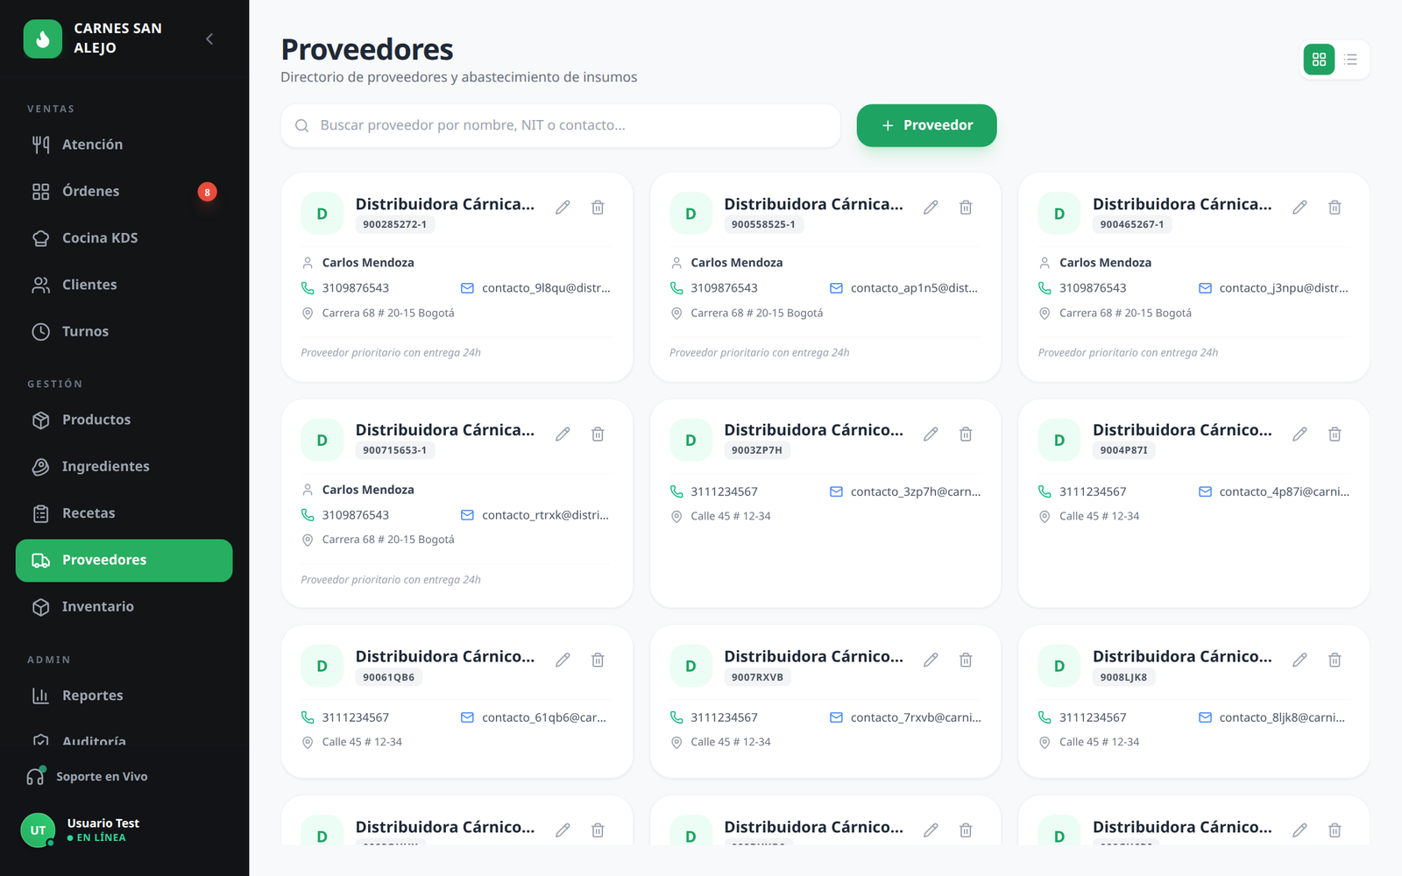Image resolution: width=1402 pixels, height=876 pixels.
Task: Open Inventario in the sidebar
Action: [x=124, y=606]
